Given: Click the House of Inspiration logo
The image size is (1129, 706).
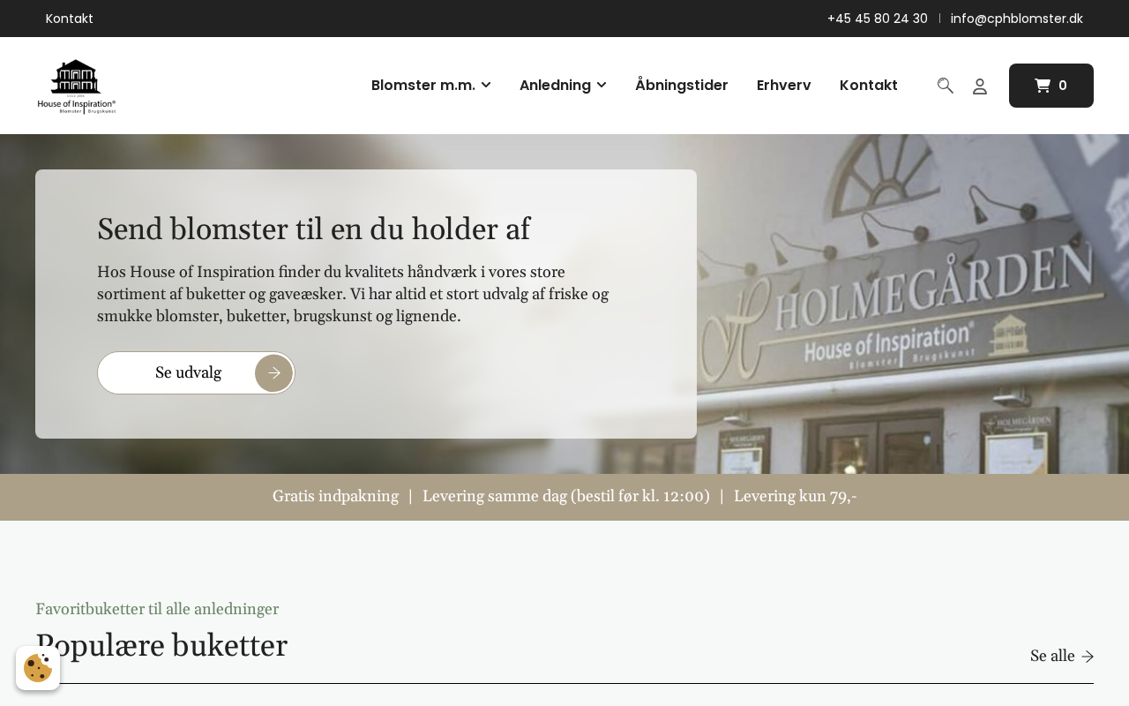Looking at the screenshot, I should tap(77, 86).
